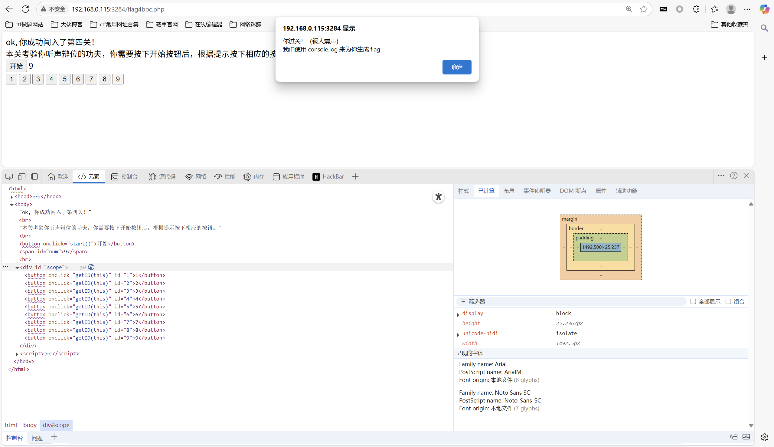The image size is (774, 447).
Task: Open the DevTools help icon
Action: [733, 176]
